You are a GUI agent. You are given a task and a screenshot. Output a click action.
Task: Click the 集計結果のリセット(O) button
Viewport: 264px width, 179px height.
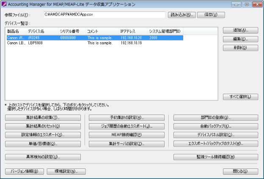[x=43, y=126]
